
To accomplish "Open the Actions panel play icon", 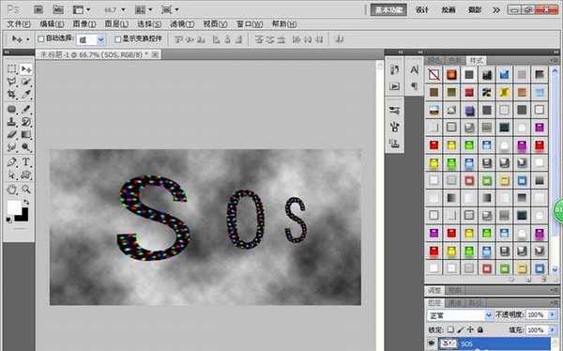I will click(395, 86).
